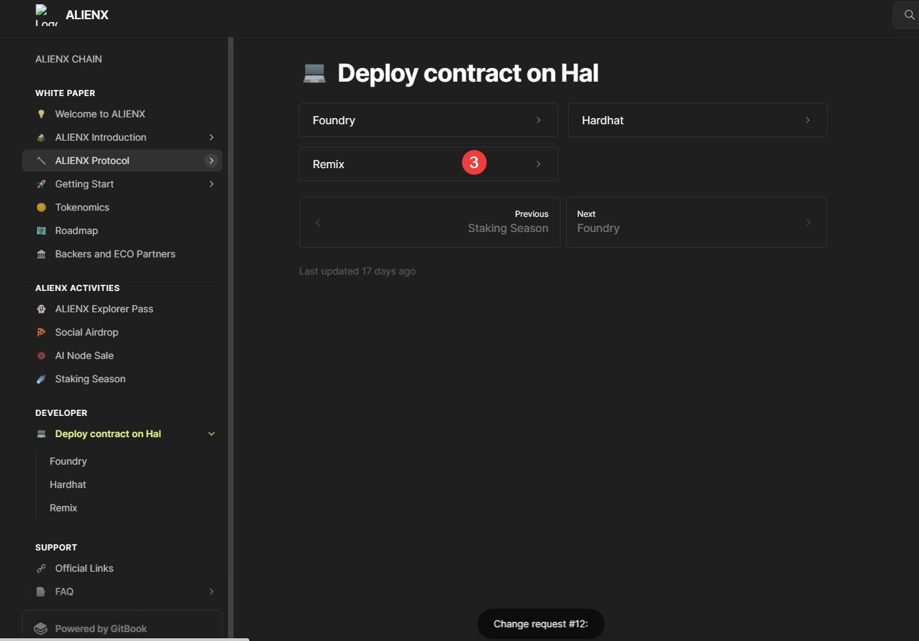
Task: Click the ALIENX logo image
Action: click(x=46, y=15)
